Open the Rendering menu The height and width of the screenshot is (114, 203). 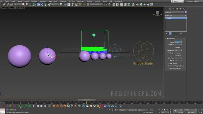click(63, 1)
